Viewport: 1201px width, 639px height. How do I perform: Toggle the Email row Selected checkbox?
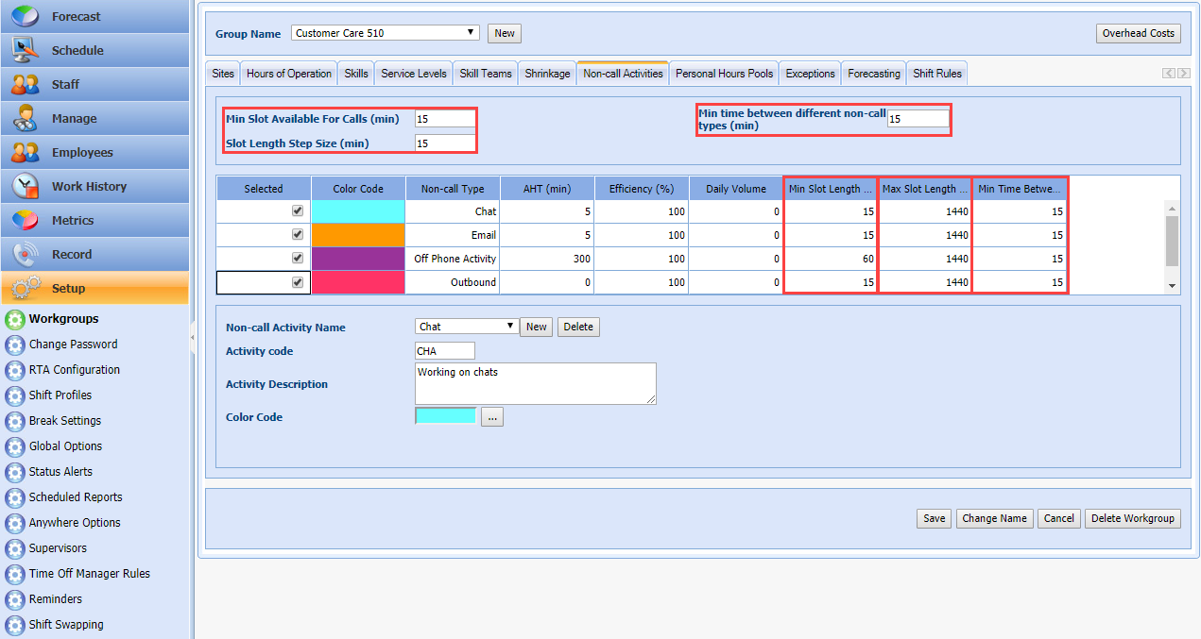[298, 235]
